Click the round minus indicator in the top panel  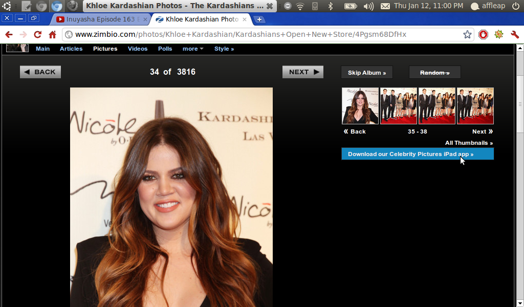(288, 6)
